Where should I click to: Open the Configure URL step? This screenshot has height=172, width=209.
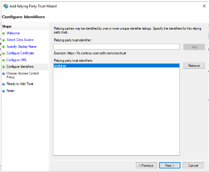pyautogui.click(x=17, y=60)
